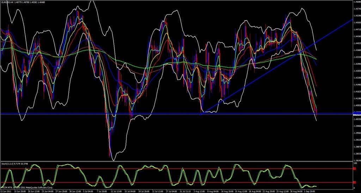Click the stochastic scale '0' label

point(355,188)
